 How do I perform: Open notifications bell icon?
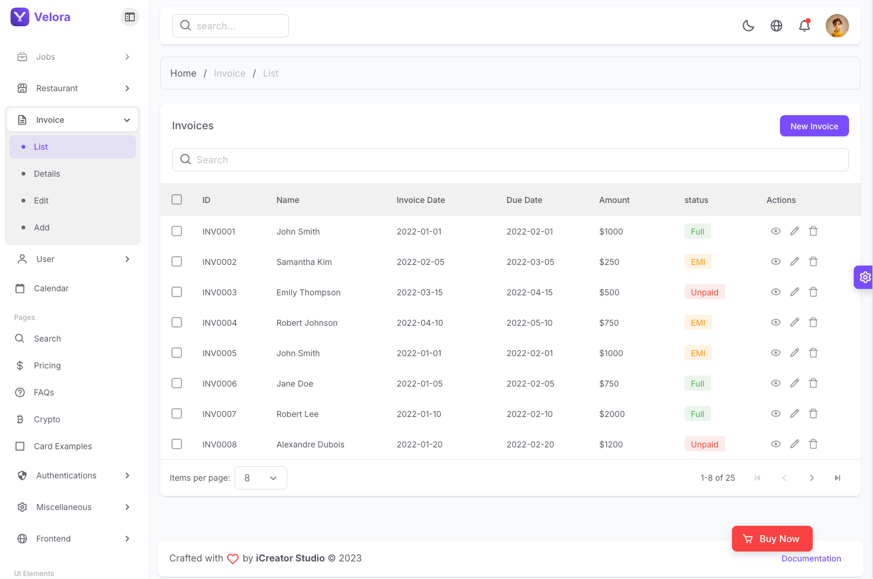805,26
